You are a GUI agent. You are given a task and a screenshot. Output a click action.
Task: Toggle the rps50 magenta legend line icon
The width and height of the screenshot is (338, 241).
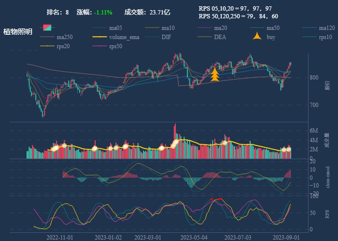pyautogui.click(x=99, y=46)
